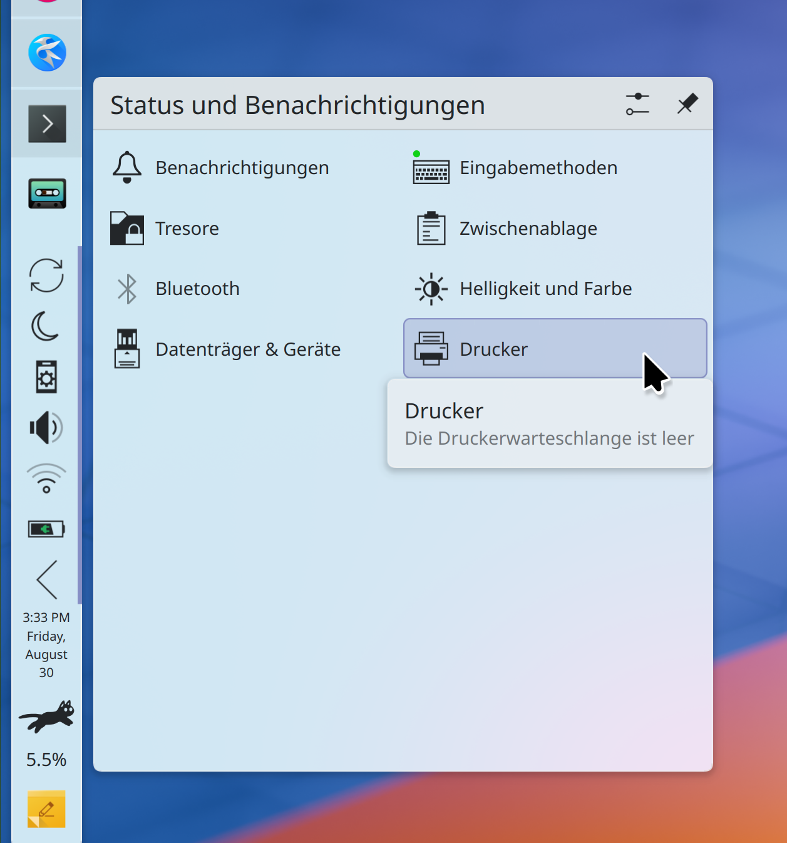This screenshot has width=787, height=843.
Task: Toggle the night light moon icon
Action: click(x=46, y=326)
